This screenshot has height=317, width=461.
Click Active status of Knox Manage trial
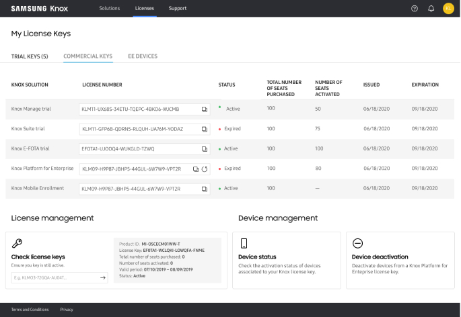tap(233, 109)
